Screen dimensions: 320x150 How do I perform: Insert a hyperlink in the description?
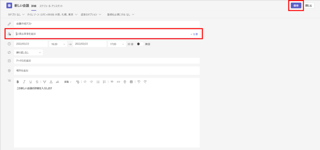point(118,82)
